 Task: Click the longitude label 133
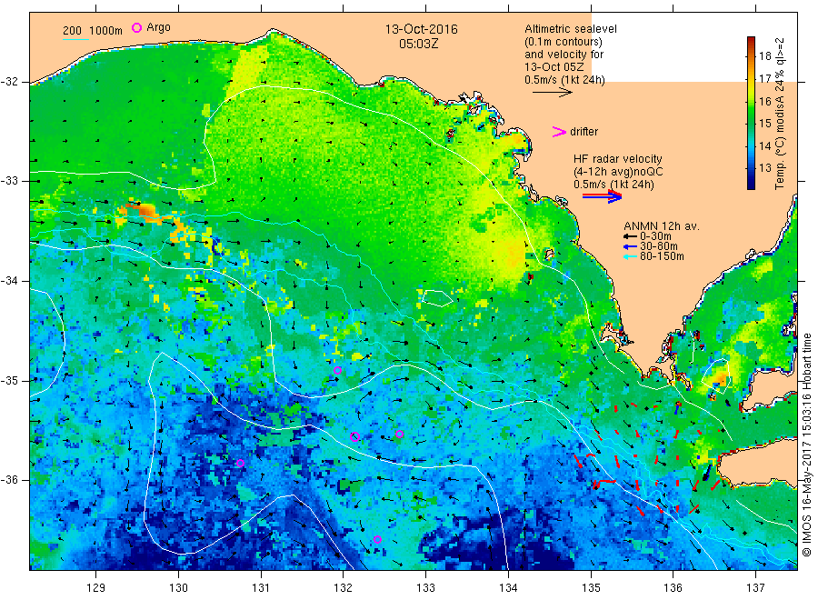point(425,588)
